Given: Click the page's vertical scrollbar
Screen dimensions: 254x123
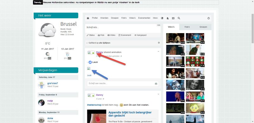Looking at the screenshot, I should coord(252,28).
